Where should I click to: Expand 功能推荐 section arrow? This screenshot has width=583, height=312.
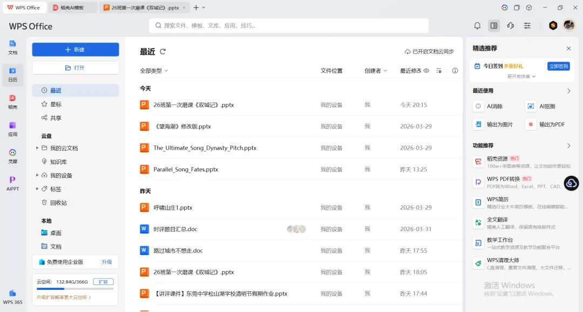568,146
